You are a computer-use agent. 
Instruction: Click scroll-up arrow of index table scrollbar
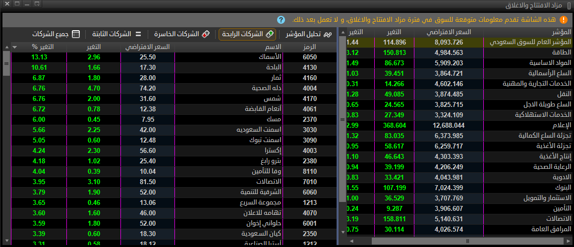click(343, 33)
